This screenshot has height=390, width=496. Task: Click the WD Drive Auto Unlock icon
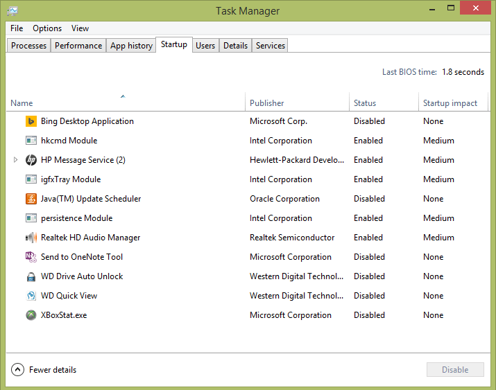tap(31, 276)
